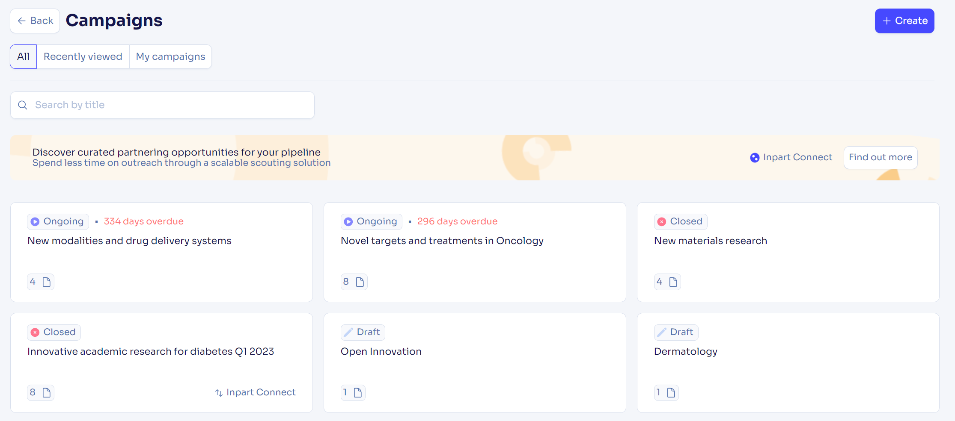Click document count icon on Oncology card
Viewport: 955px width, 421px height.
click(x=360, y=282)
